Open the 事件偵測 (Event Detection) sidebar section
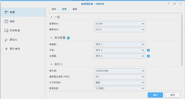Viewport: 185px width, 99px height. point(23,49)
